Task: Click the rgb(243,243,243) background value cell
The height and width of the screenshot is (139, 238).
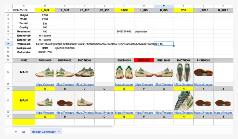Action: click(65, 48)
